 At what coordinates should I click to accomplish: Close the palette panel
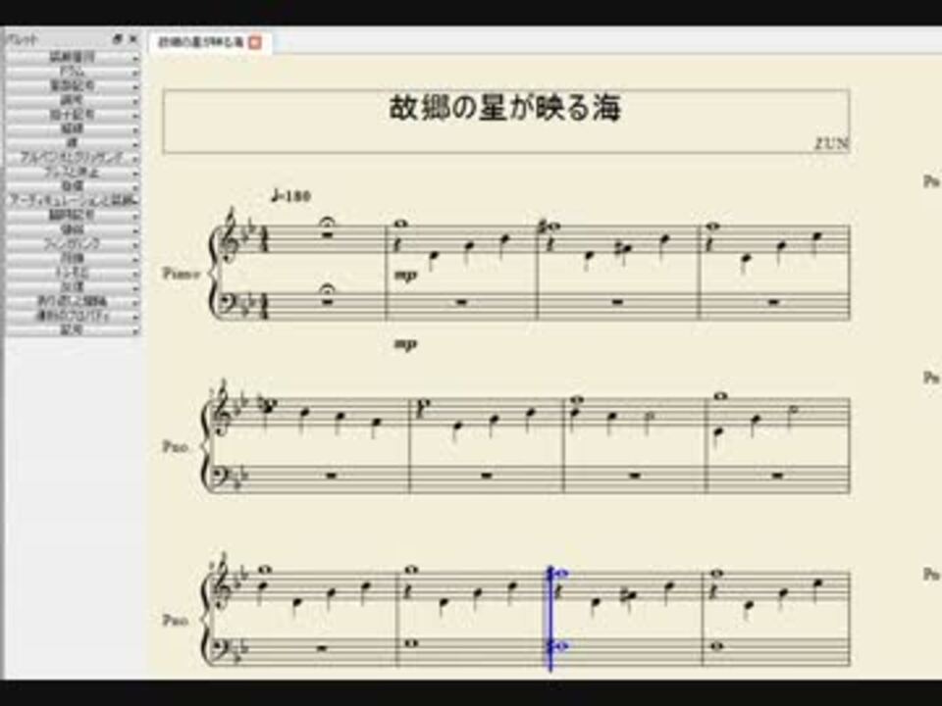tap(133, 39)
